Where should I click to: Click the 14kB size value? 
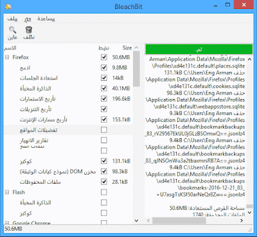[x=118, y=78]
